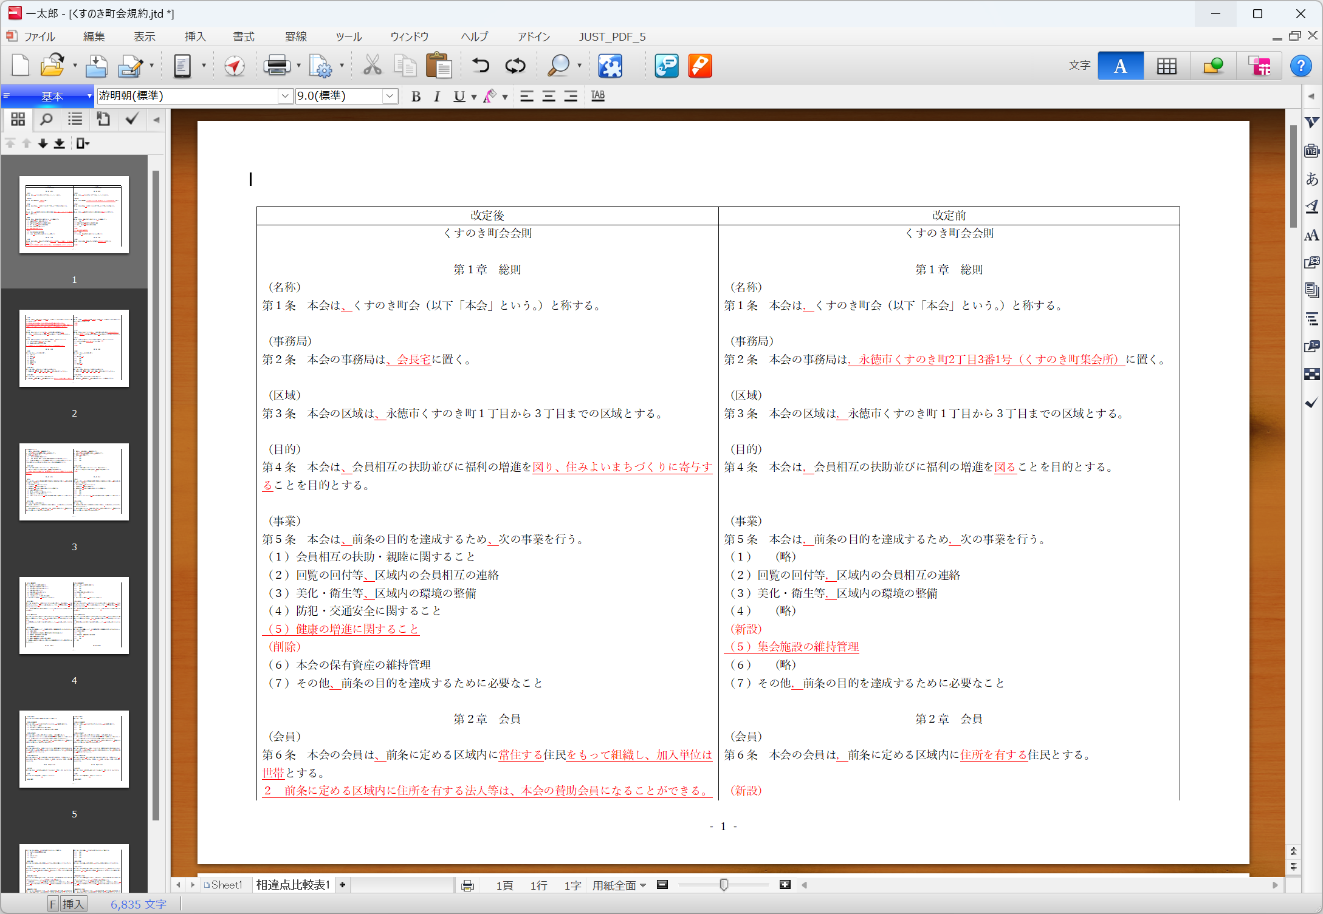Click the redo/repeat arrows icon
Screen dimensions: 1323x914
[515, 66]
